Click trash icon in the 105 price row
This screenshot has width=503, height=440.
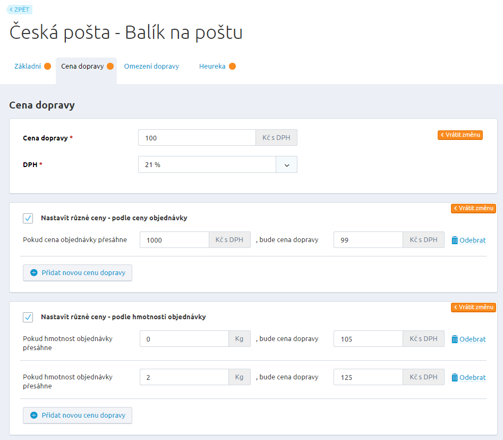455,339
